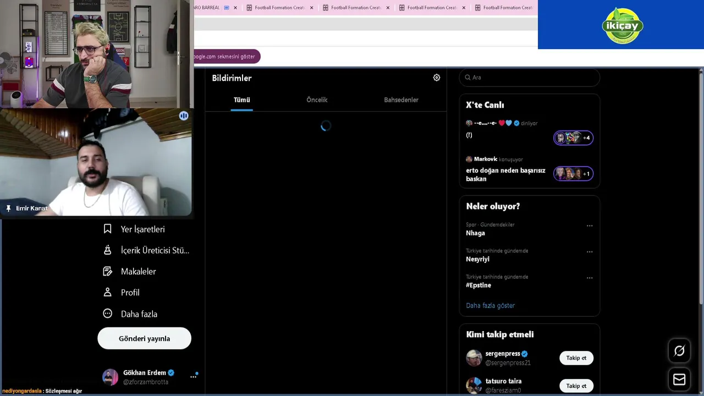The height and width of the screenshot is (396, 704).
Task: Follow tatsuro taira with Takip et
Action: coord(576,386)
